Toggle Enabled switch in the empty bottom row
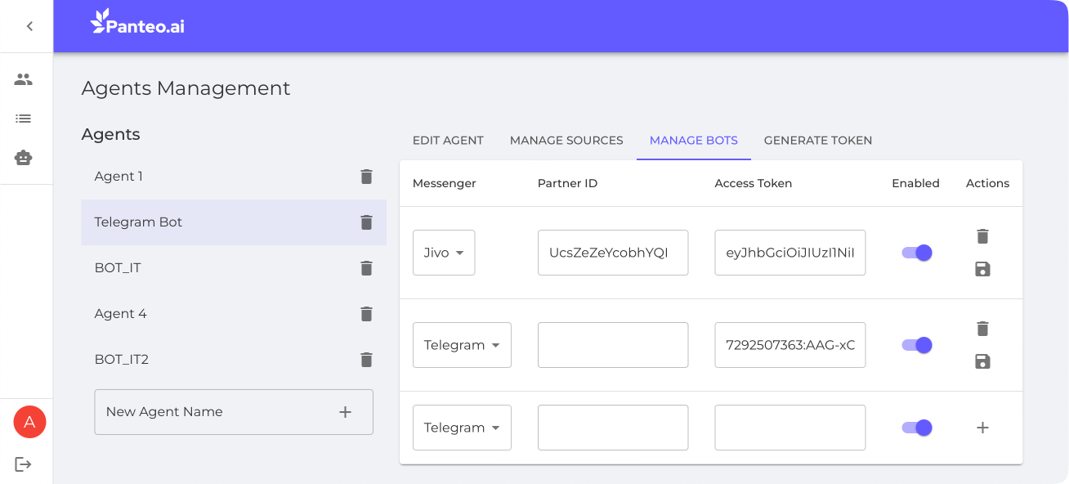 pos(916,428)
